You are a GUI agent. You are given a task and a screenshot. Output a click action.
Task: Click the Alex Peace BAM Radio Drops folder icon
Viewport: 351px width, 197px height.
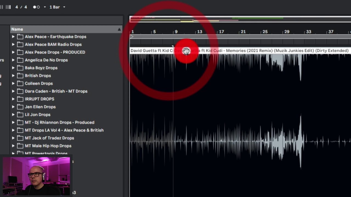tap(20, 44)
